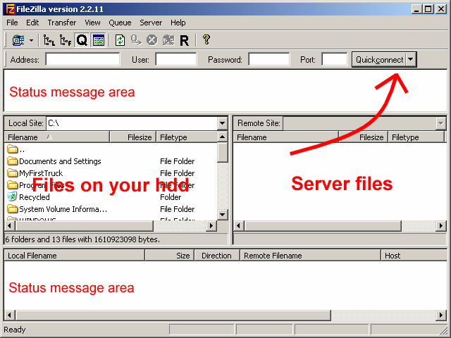Open the Quickconnect history dropdown arrow

pos(412,60)
